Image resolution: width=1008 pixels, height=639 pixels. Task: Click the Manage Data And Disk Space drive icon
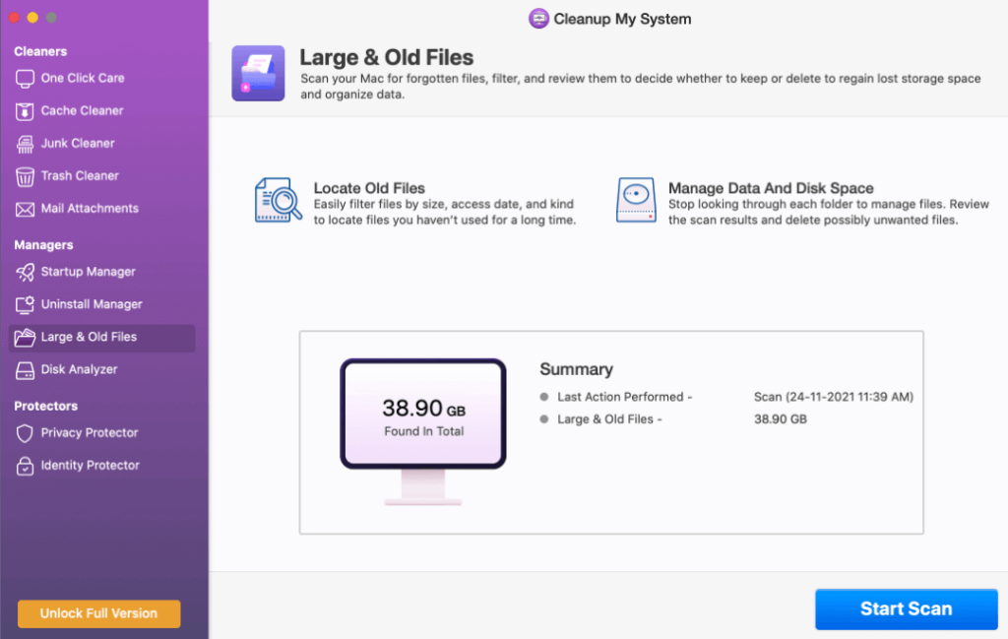[x=636, y=200]
